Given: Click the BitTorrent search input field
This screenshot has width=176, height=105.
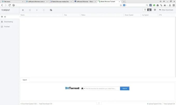Looking at the screenshot, I should (102, 88).
